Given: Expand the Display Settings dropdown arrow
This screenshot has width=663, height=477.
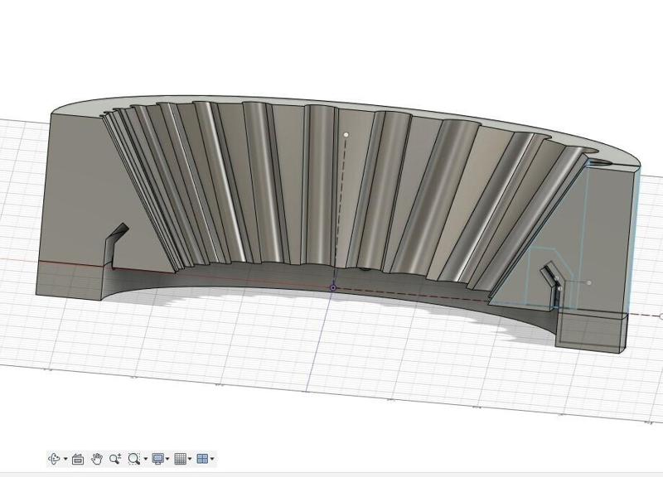Looking at the screenshot, I should (168, 459).
